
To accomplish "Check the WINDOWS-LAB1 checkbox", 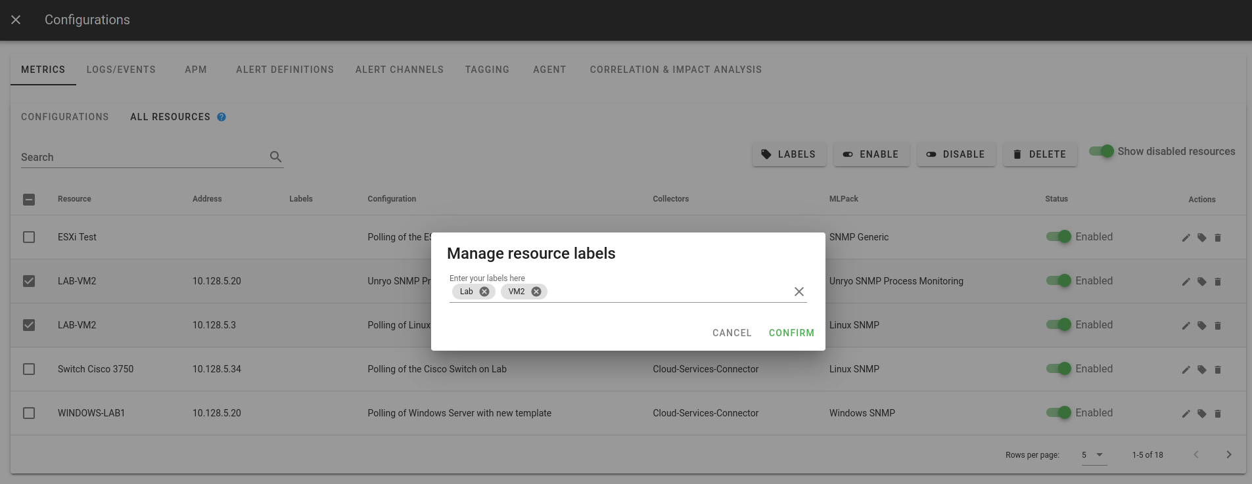I will [29, 413].
